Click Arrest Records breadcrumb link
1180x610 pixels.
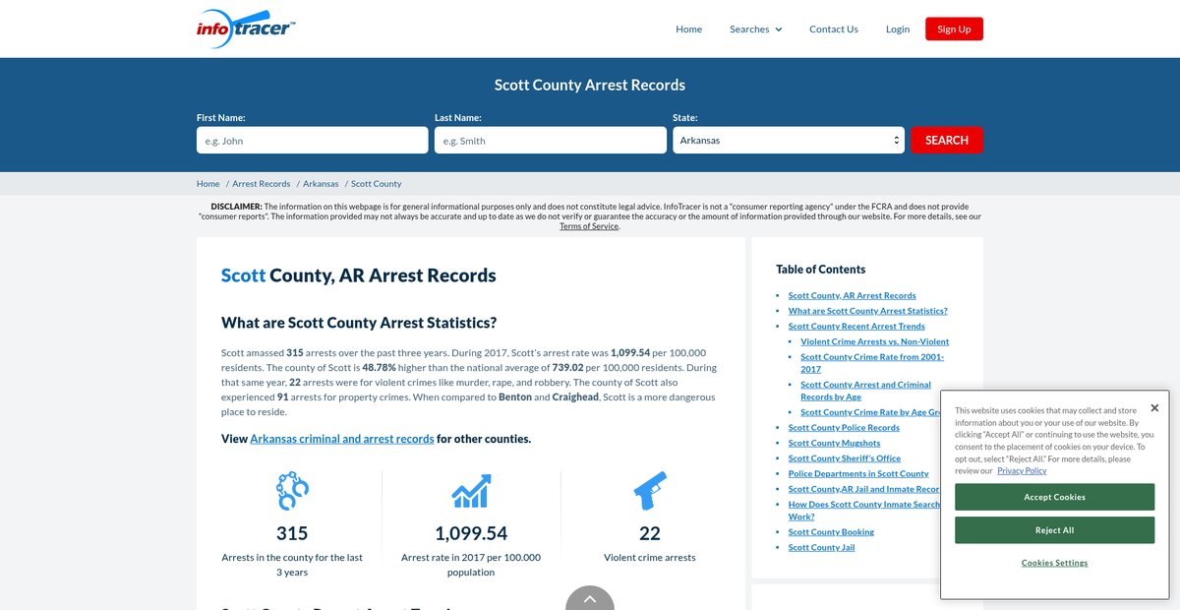262,184
